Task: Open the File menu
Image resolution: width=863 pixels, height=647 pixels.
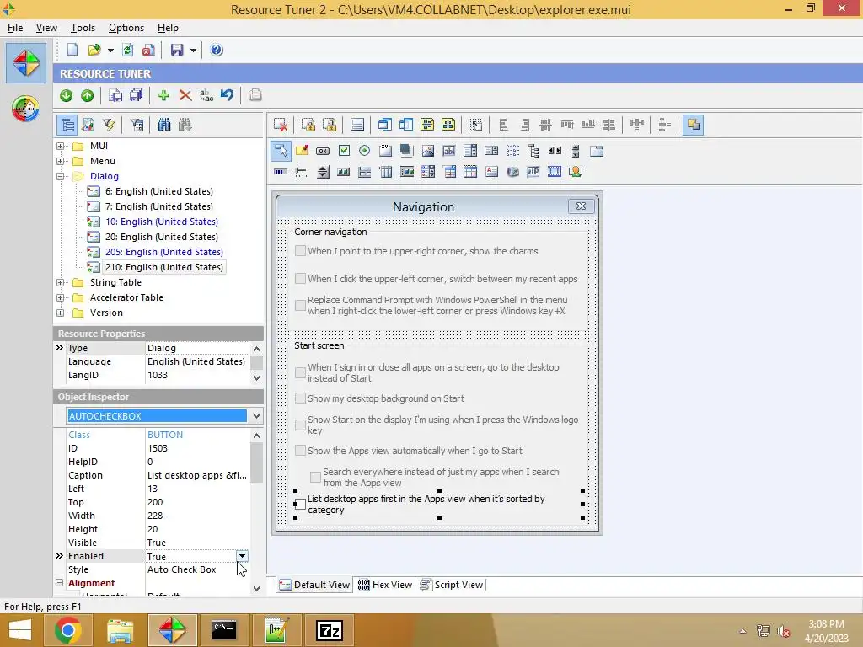Action: point(15,28)
